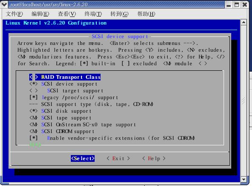The image size is (252, 186).
Task: Toggle SCSI target support option
Action: 34,91
